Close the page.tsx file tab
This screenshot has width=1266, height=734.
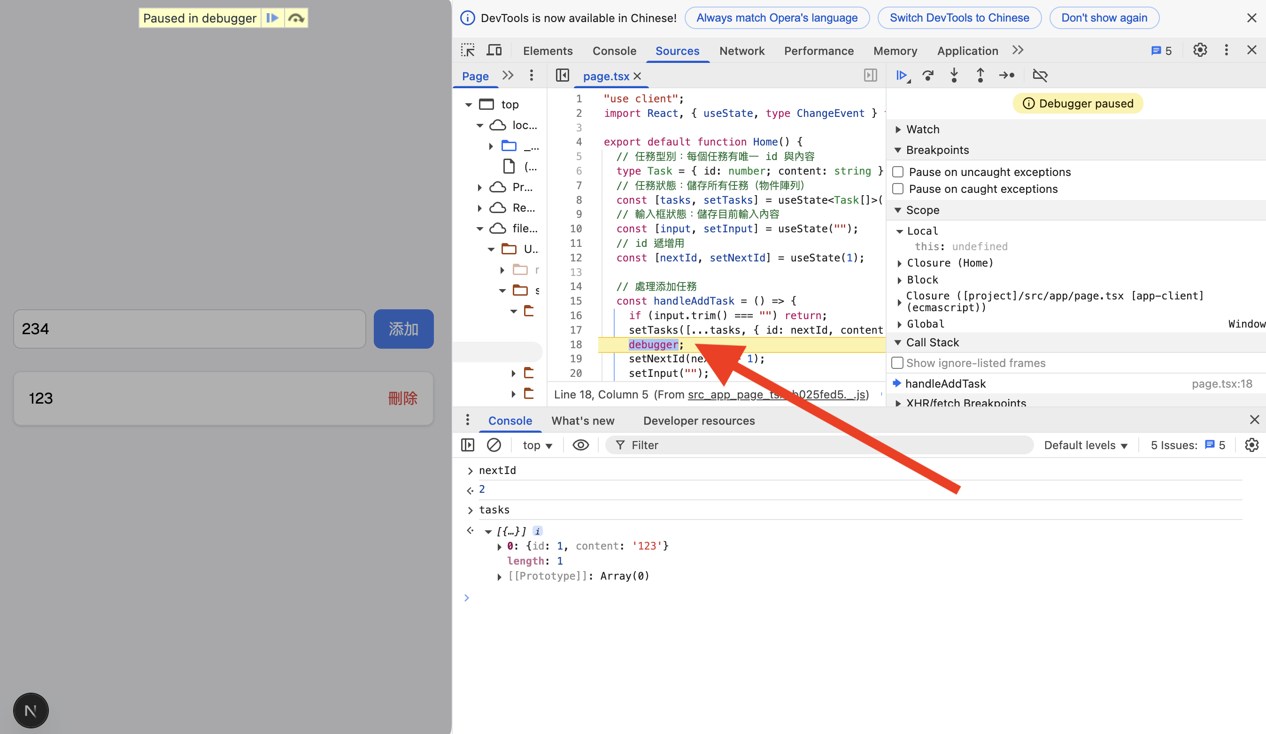coord(637,76)
